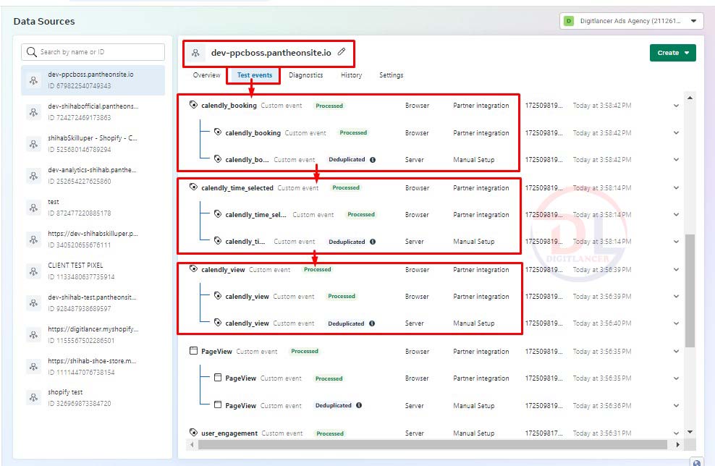The width and height of the screenshot is (715, 466).
Task: Click the page icon of Deduplicated PageView child
Action: click(218, 404)
